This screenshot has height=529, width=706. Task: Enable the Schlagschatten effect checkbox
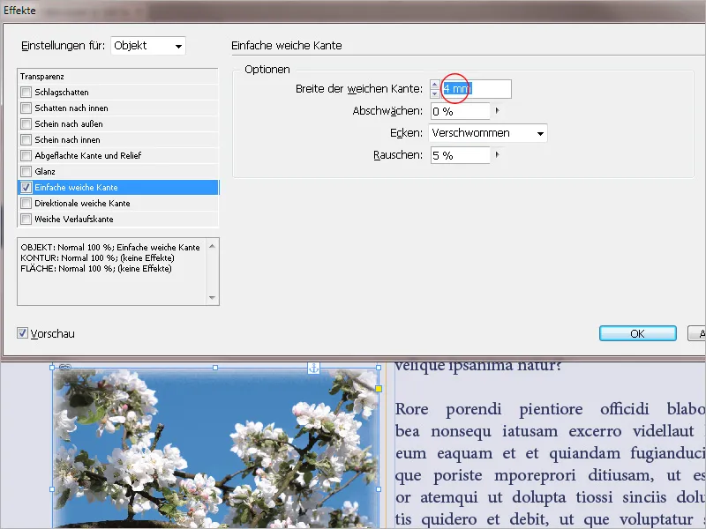pyautogui.click(x=26, y=93)
